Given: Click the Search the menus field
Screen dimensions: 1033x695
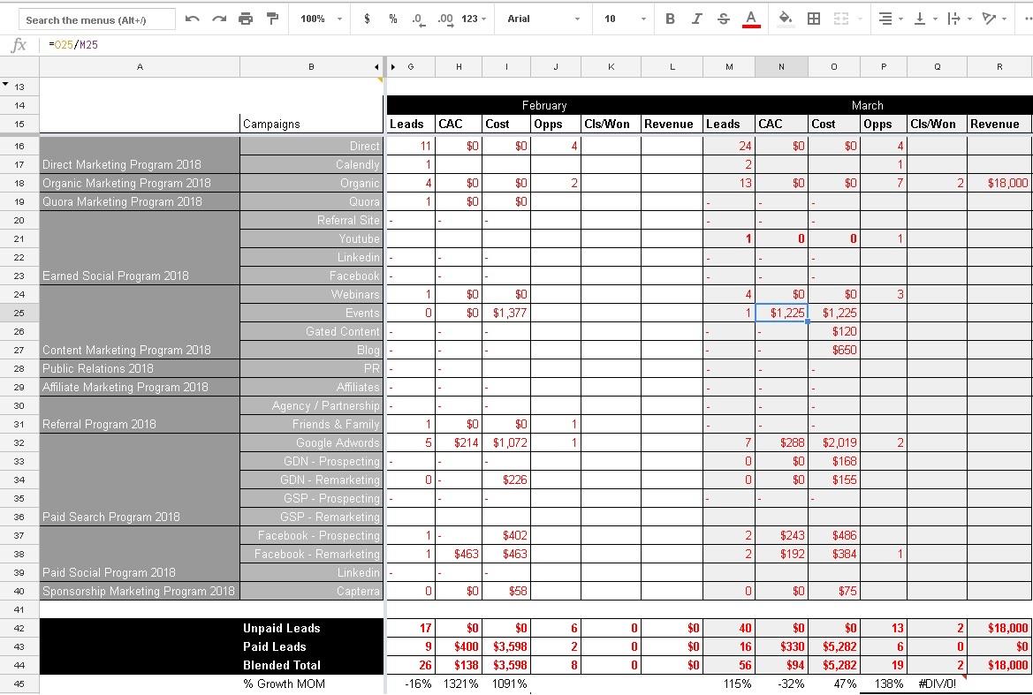Looking at the screenshot, I should tap(97, 19).
